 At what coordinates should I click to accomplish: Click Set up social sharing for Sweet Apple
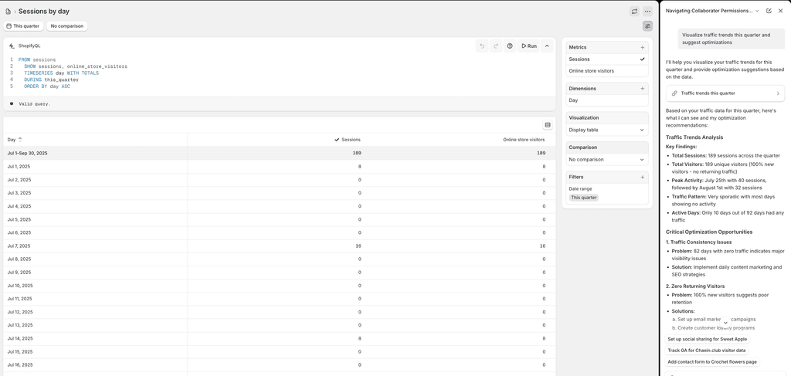[708, 339]
